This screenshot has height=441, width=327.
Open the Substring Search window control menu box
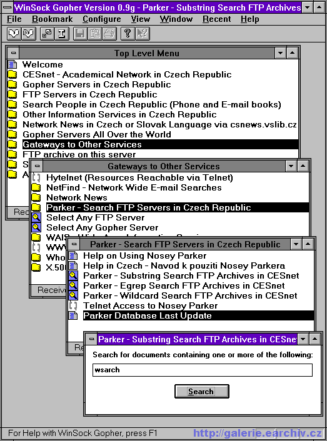(x=91, y=339)
